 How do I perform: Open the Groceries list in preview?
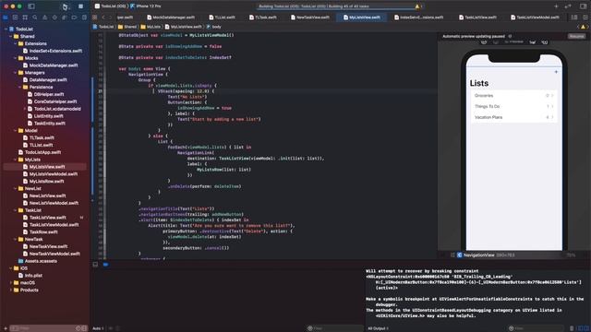513,96
